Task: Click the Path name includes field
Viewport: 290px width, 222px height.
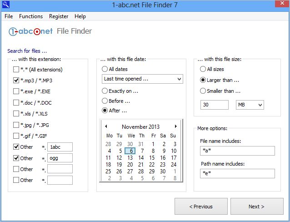Action: point(237,173)
